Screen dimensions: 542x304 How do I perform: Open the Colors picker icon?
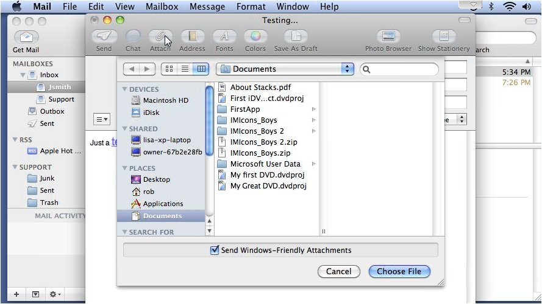click(x=255, y=36)
